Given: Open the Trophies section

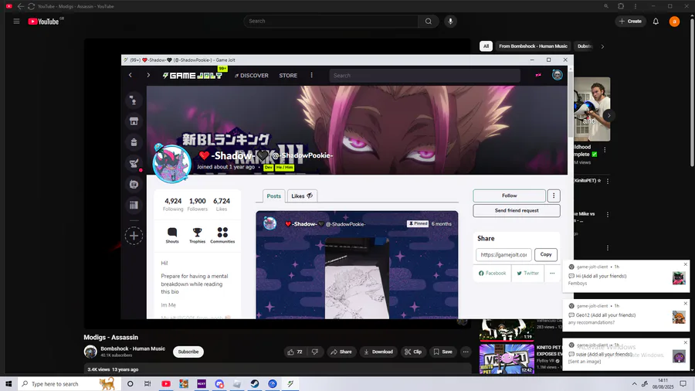Looking at the screenshot, I should click(197, 236).
